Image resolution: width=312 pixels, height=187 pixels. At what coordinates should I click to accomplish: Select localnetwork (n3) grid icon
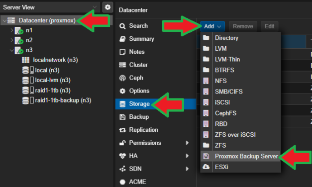coord(25,60)
